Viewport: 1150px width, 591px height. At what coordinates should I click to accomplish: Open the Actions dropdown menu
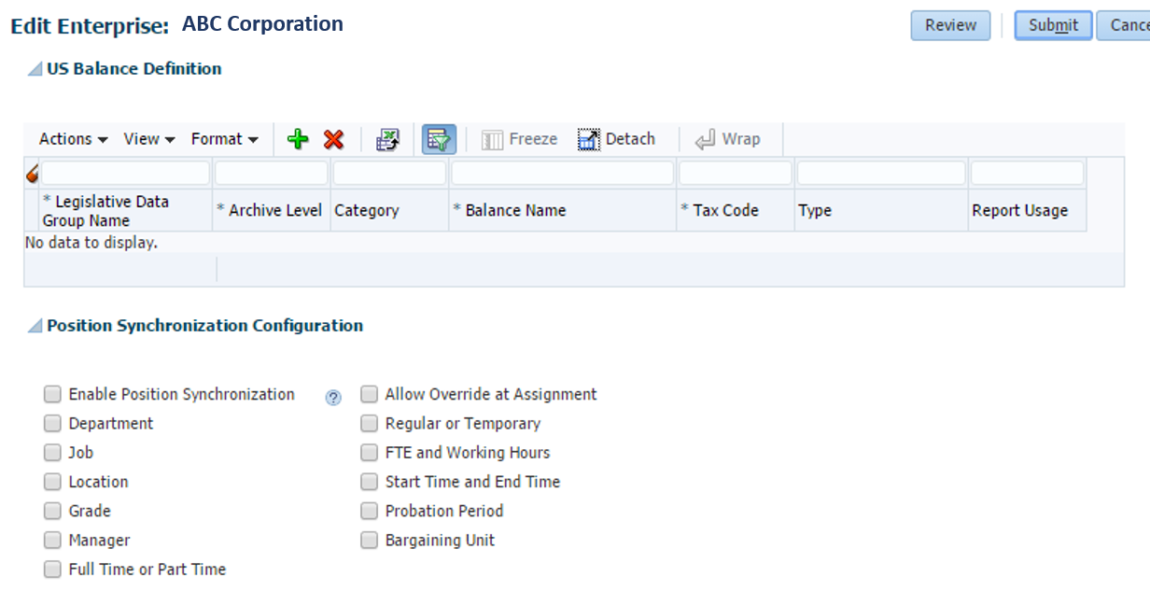tap(71, 138)
